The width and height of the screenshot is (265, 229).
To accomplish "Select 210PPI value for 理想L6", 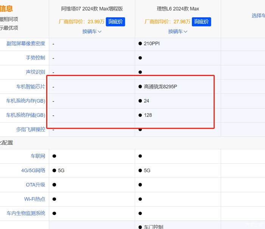I will point(152,44).
